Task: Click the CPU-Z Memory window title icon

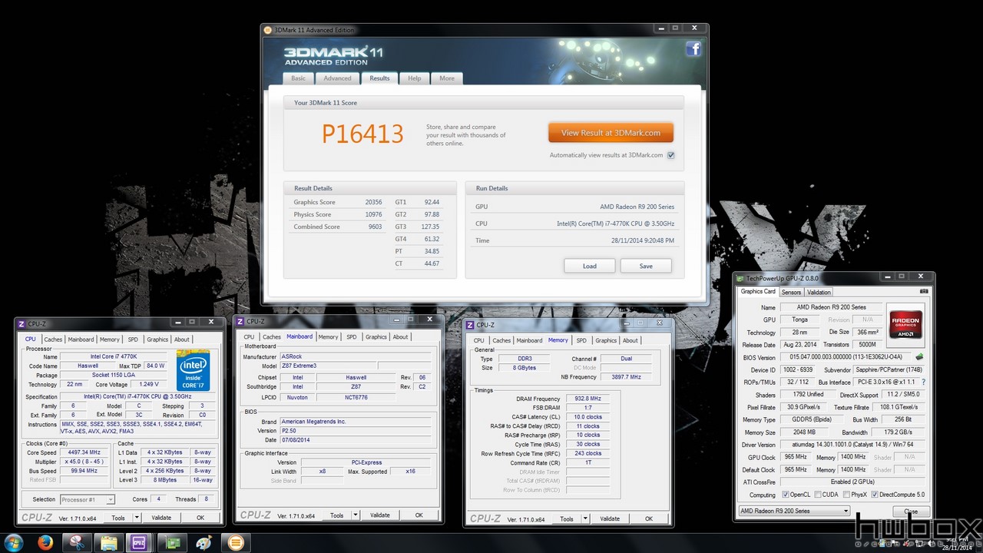Action: click(x=471, y=325)
